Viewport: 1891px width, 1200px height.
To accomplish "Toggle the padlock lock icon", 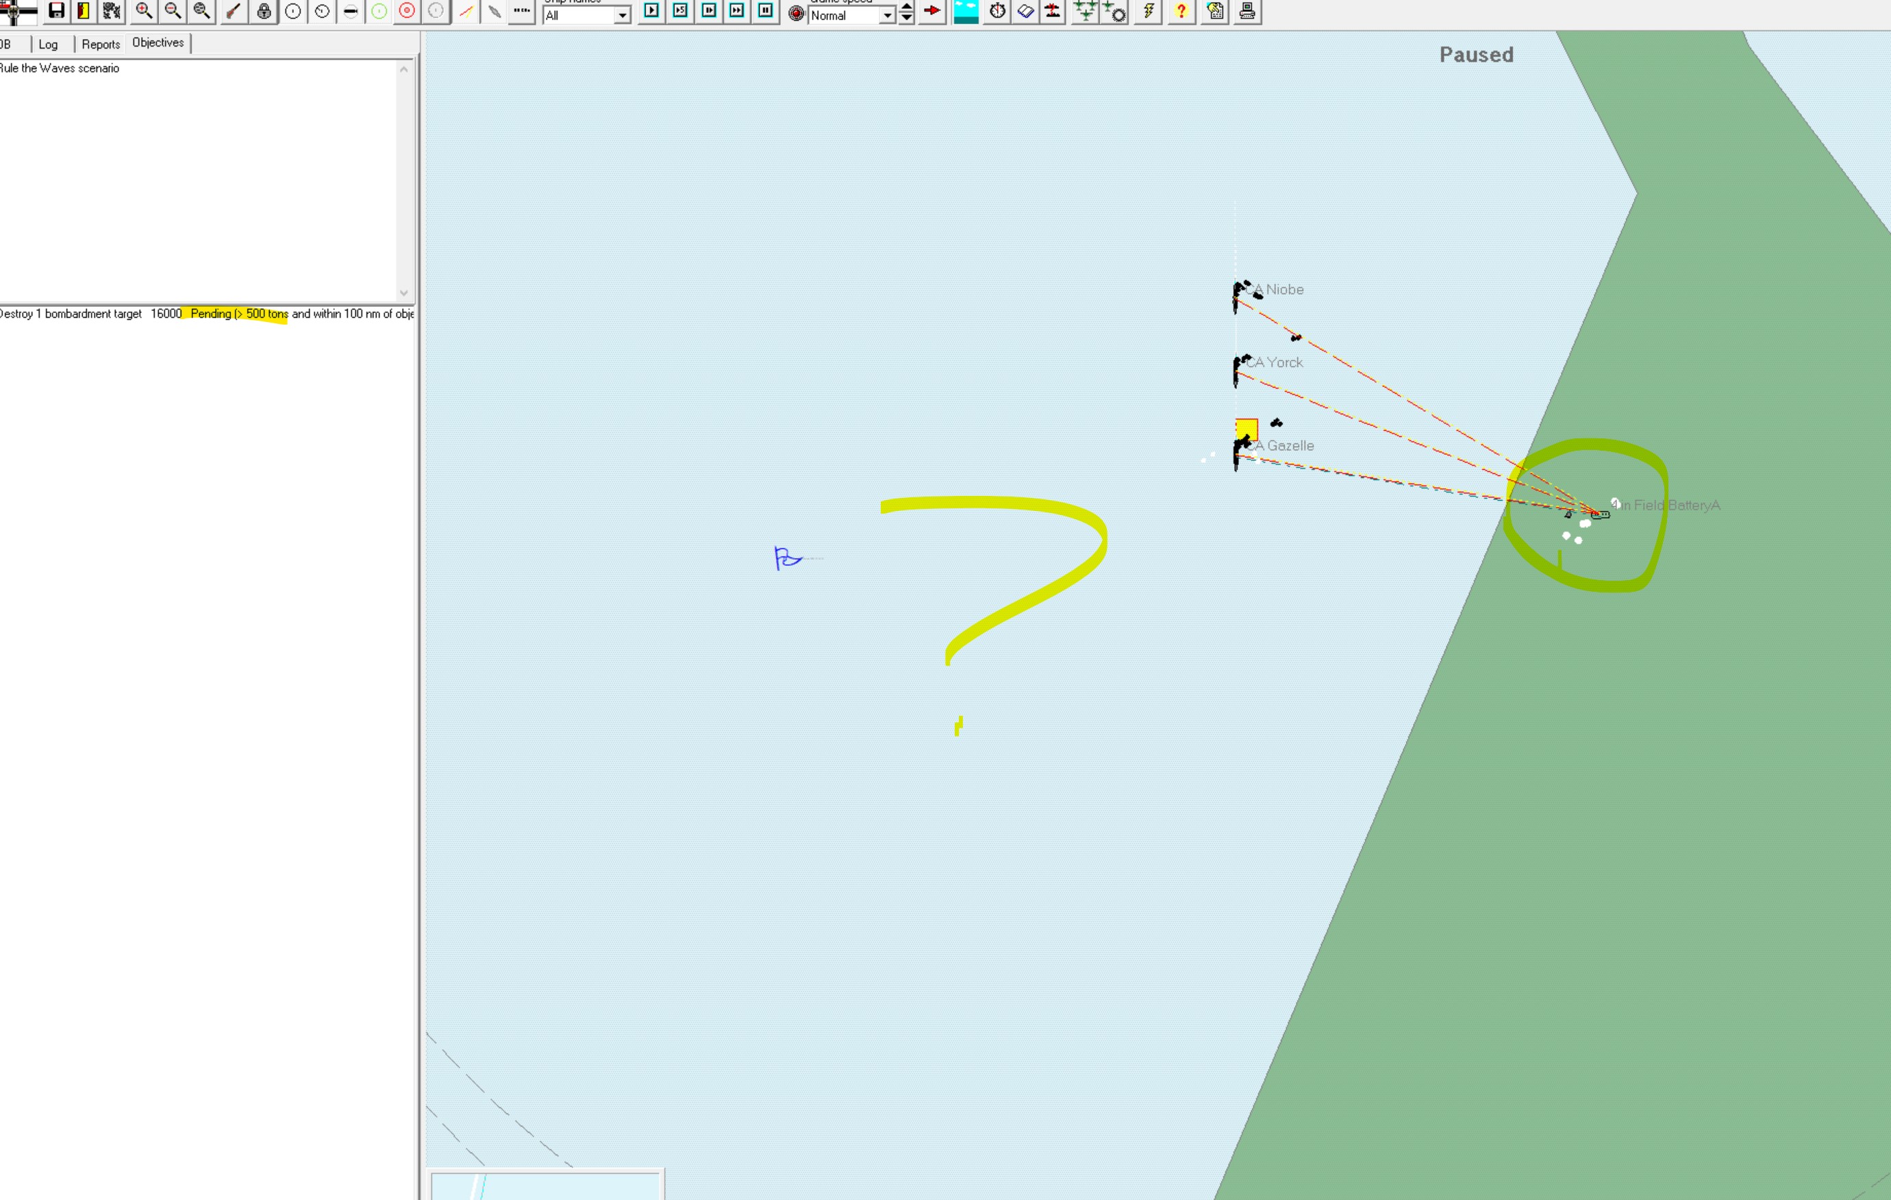I will pos(264,11).
